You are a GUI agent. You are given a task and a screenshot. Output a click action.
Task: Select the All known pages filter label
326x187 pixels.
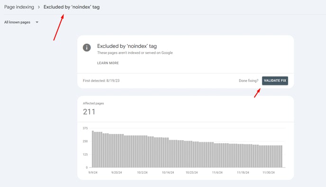(17, 22)
